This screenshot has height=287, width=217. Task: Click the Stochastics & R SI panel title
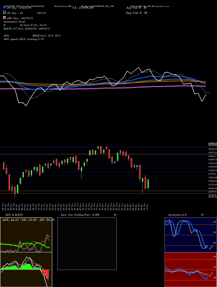click(x=186, y=215)
